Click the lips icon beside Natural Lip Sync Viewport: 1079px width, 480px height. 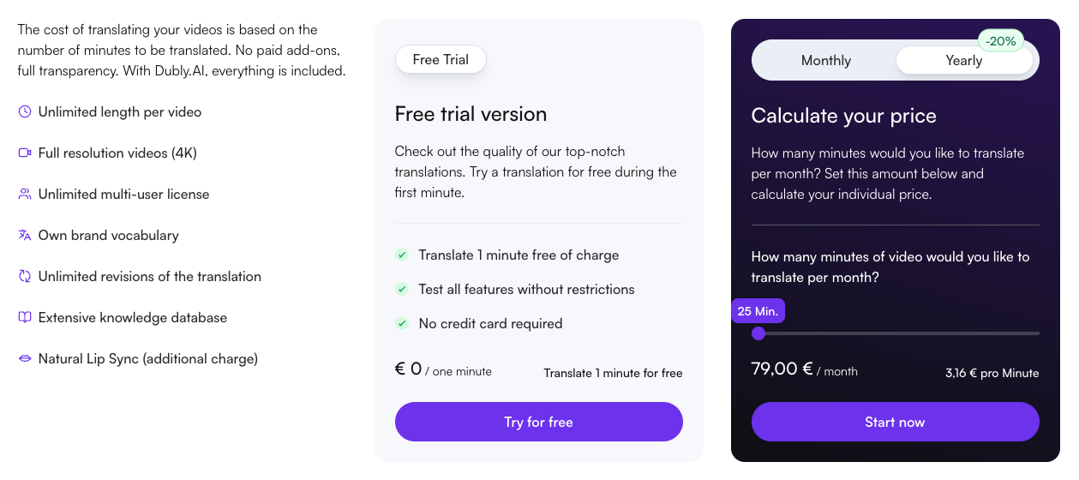25,359
